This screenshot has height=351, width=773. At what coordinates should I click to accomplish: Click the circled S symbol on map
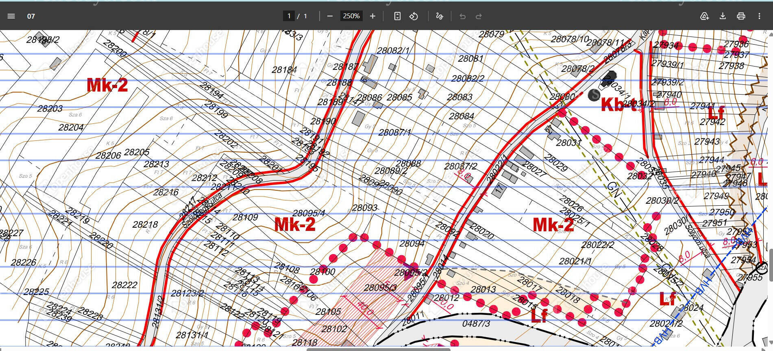point(594,95)
